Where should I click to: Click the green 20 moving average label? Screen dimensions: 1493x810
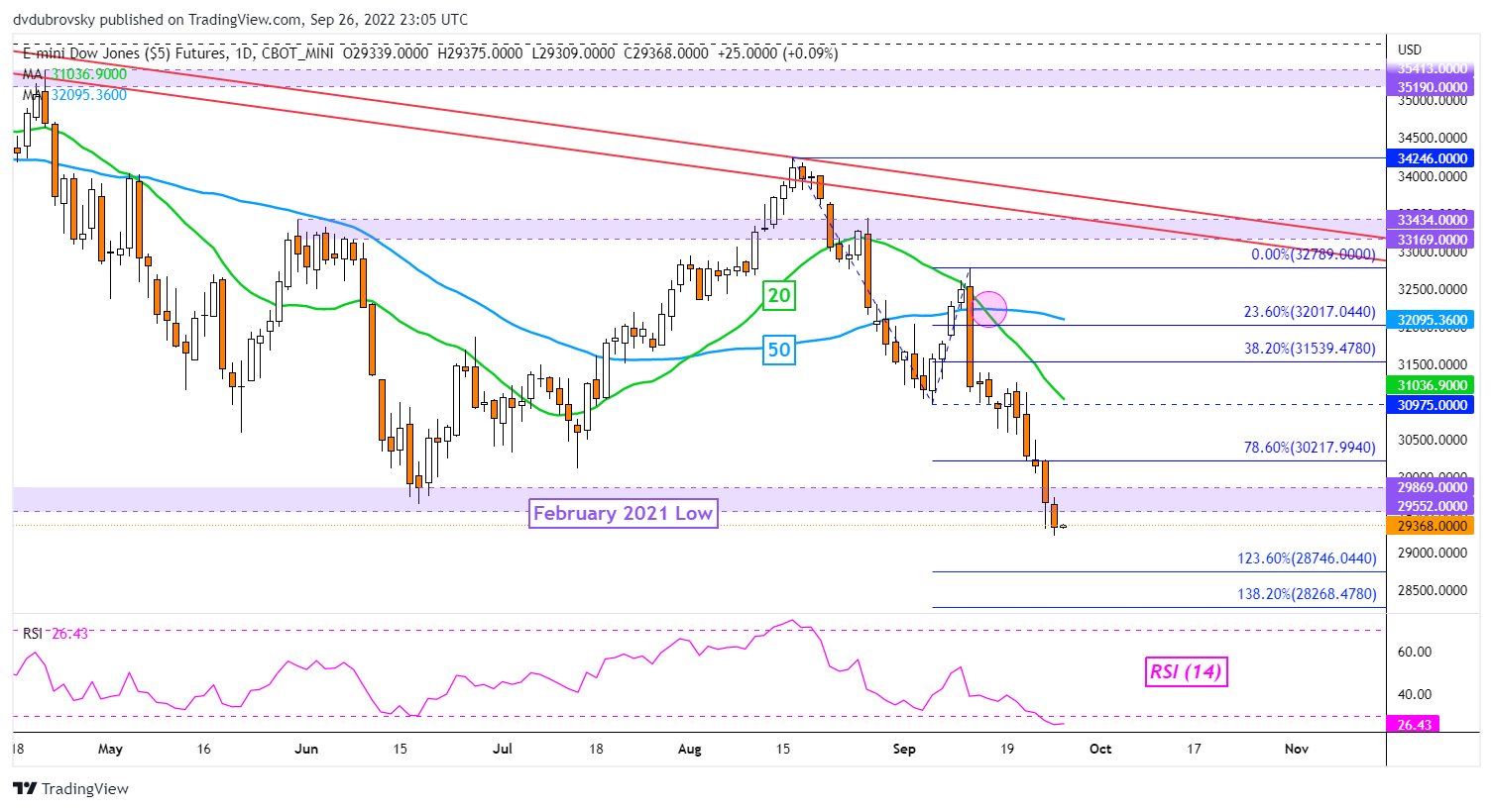(x=779, y=295)
